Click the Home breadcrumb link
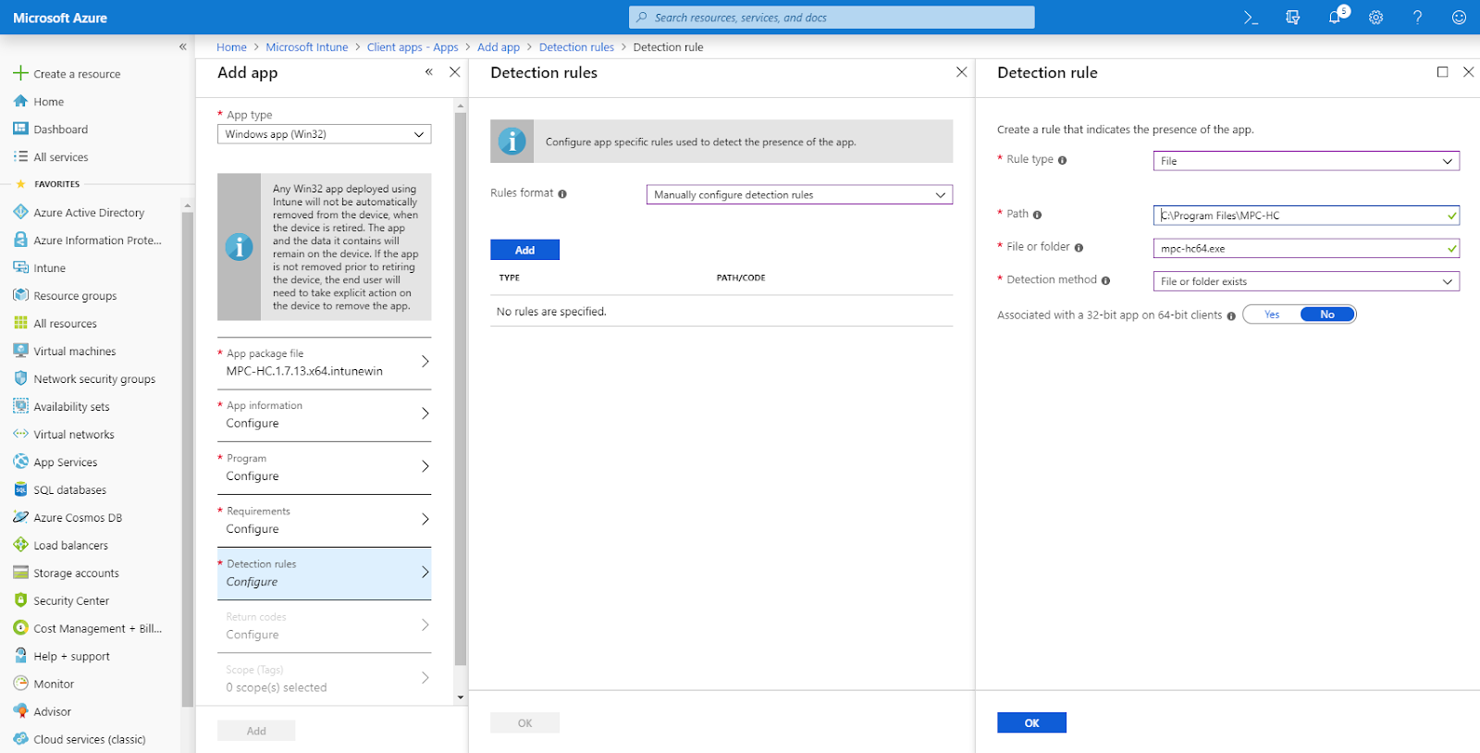The image size is (1480, 753). click(231, 47)
